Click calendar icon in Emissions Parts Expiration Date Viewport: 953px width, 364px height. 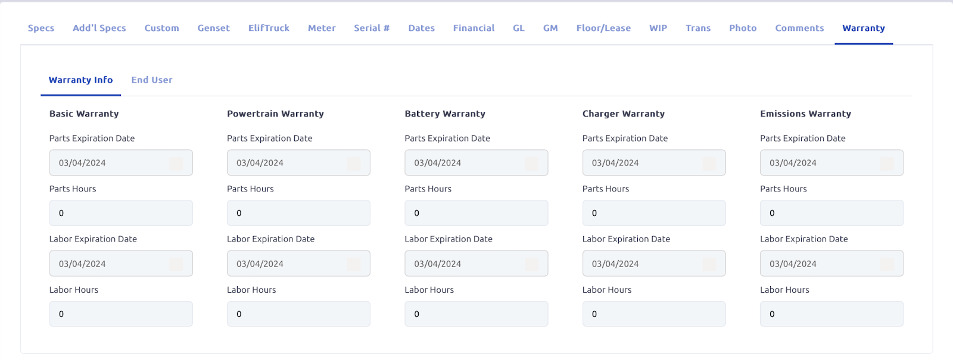pos(886,163)
